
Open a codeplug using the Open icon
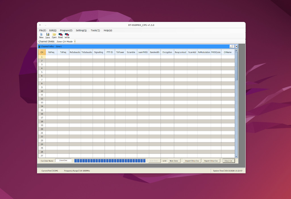[x=54, y=35]
